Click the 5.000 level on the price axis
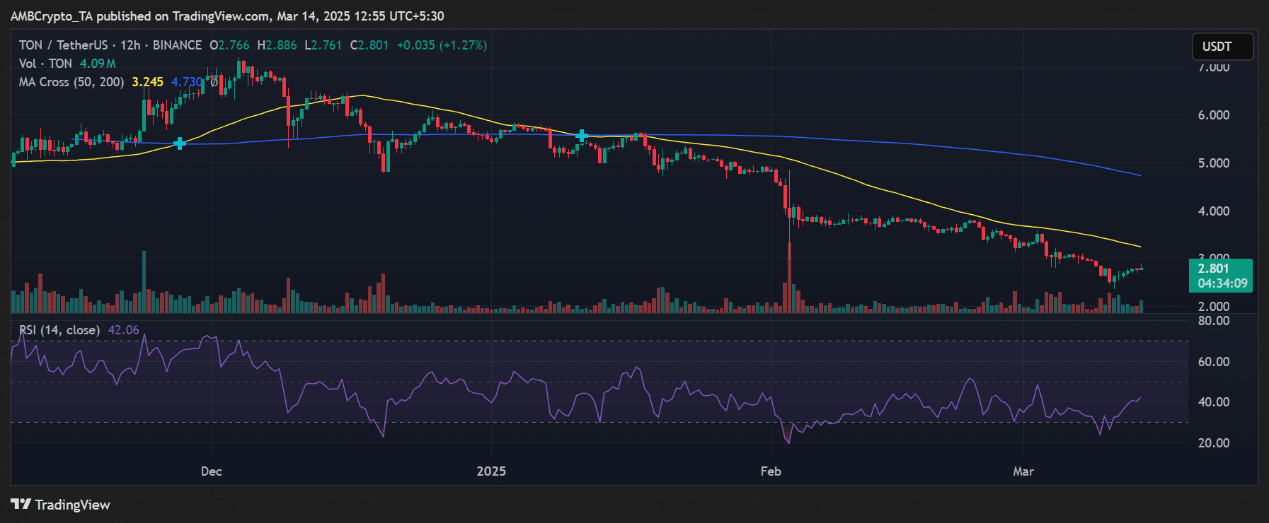This screenshot has height=523, width=1269. point(1213,163)
